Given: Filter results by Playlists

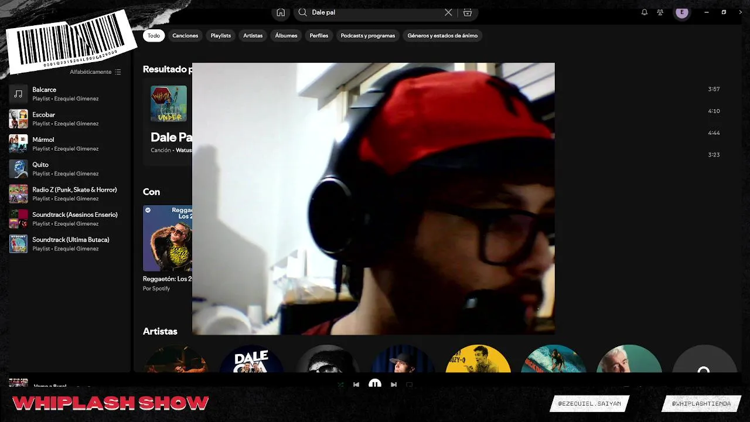Looking at the screenshot, I should point(221,36).
